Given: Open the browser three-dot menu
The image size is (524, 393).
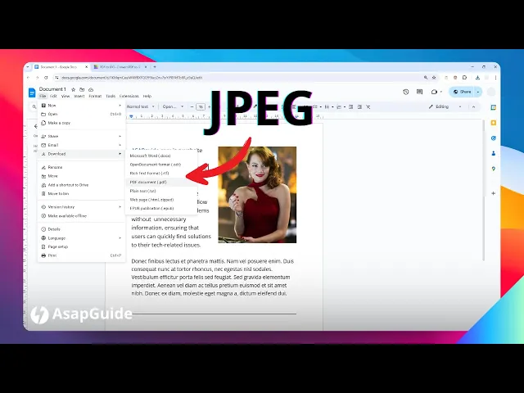Looking at the screenshot, I should pos(495,78).
